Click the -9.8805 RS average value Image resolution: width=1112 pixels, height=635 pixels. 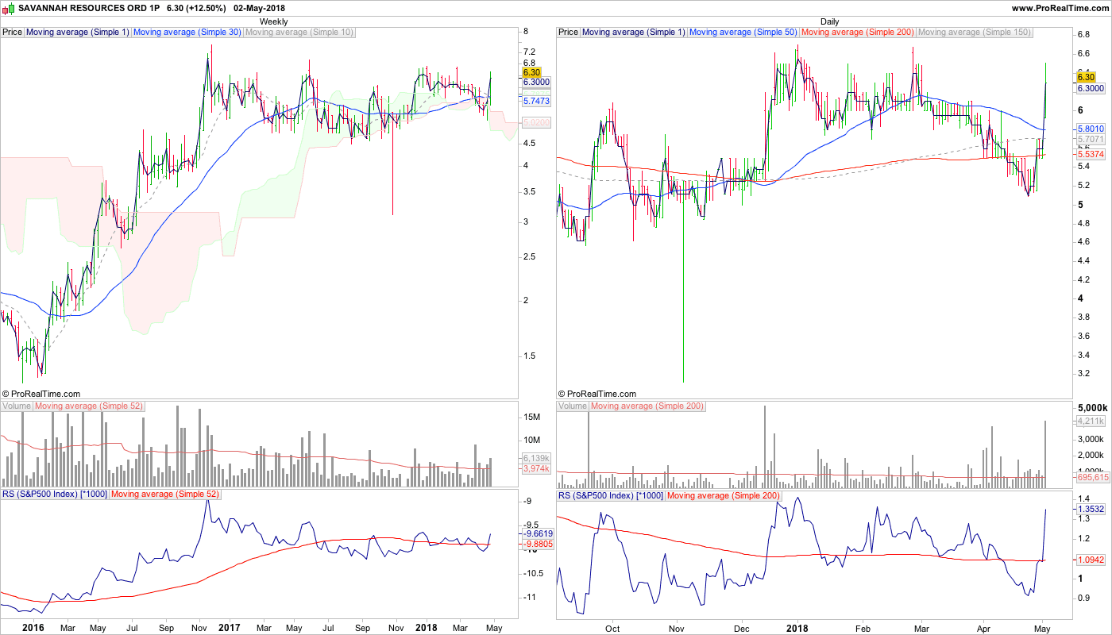click(538, 545)
